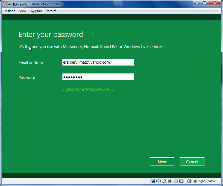This screenshot has width=223, height=186.
Task: Click the Right Control host key label
Action: tap(207, 181)
